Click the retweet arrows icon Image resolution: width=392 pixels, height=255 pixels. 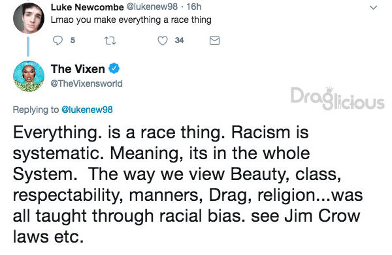110,40
